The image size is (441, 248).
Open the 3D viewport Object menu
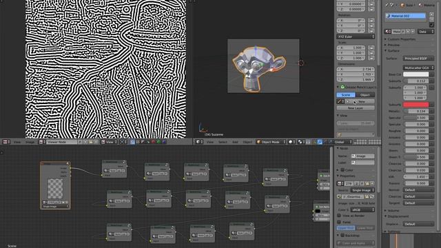pyautogui.click(x=247, y=142)
